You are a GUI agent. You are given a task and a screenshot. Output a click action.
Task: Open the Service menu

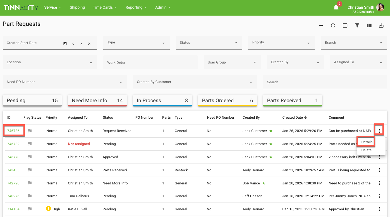52,8
